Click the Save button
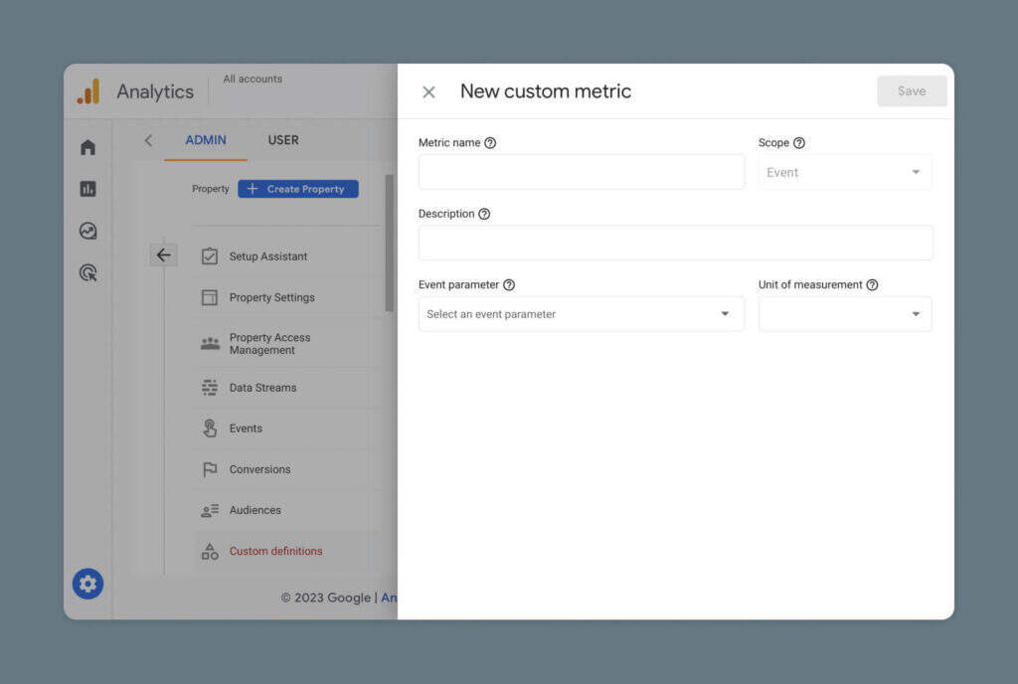This screenshot has width=1018, height=684. click(x=912, y=91)
